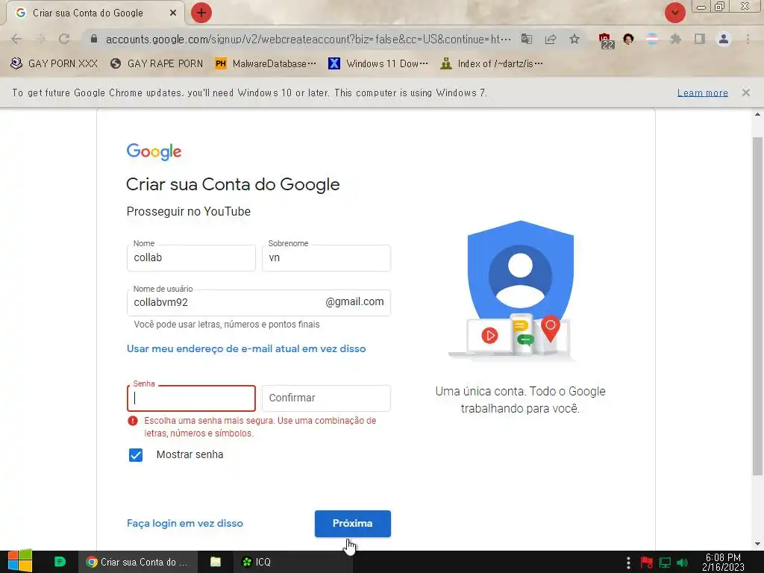Click the scrollbar up arrow

point(757,115)
